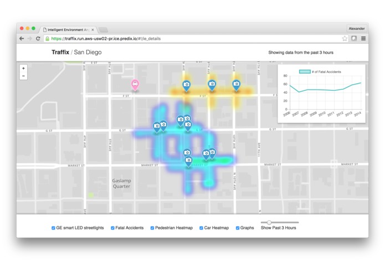Disable the Pedestrian Heatmap checkbox
Screen dimensions: 385x274
(152, 228)
